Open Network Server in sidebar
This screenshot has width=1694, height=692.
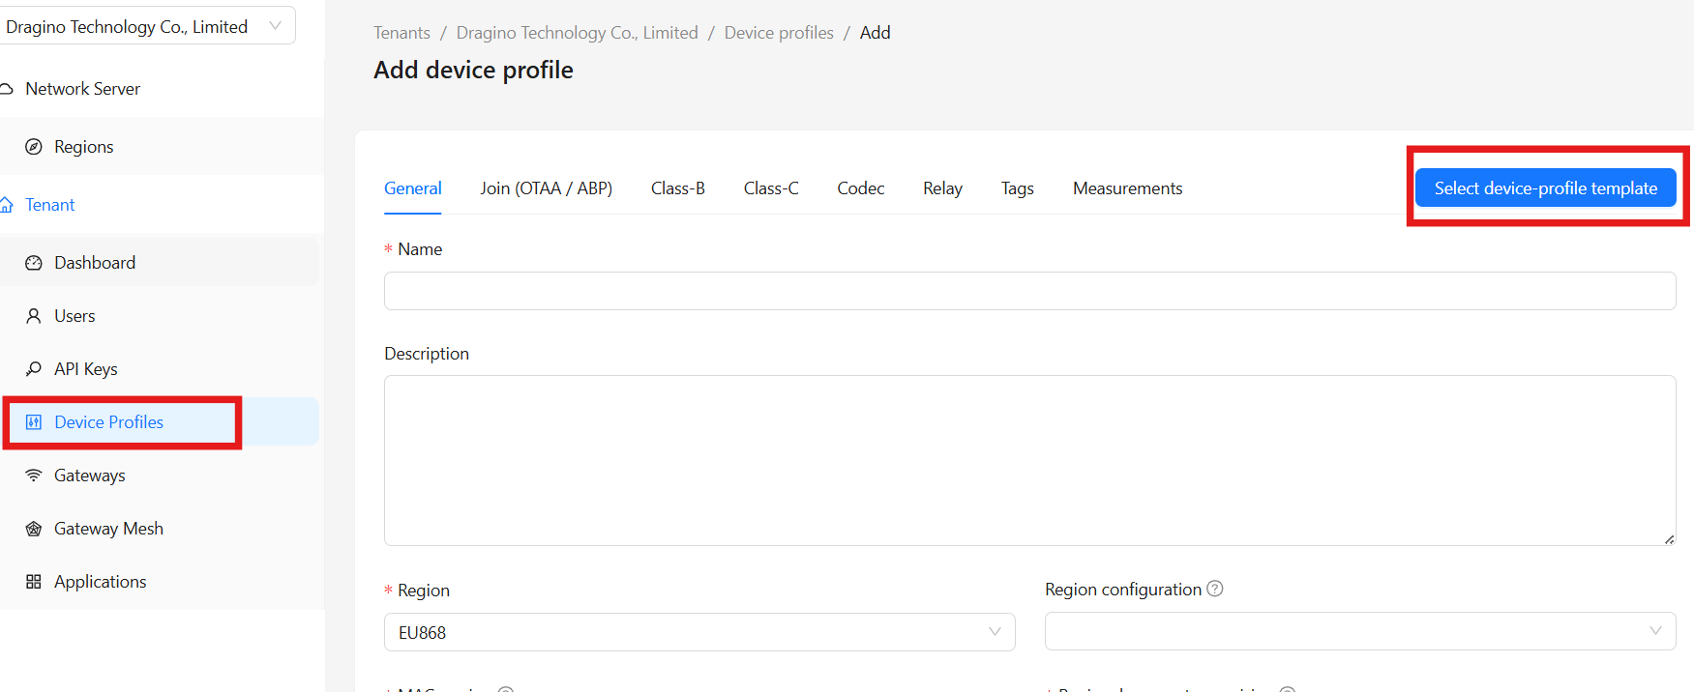click(83, 89)
